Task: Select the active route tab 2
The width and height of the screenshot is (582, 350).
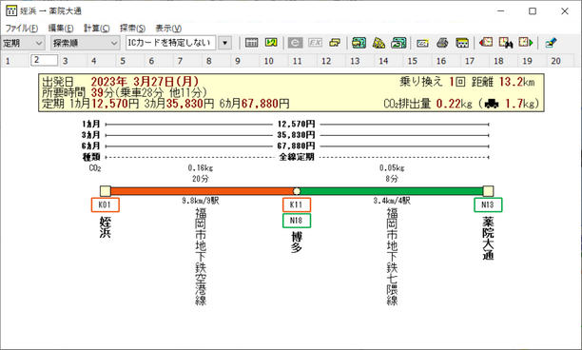Action: (x=44, y=60)
